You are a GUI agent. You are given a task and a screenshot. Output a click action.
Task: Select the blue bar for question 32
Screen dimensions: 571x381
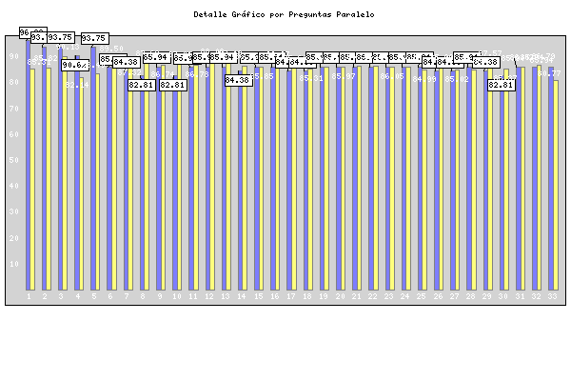535,178
